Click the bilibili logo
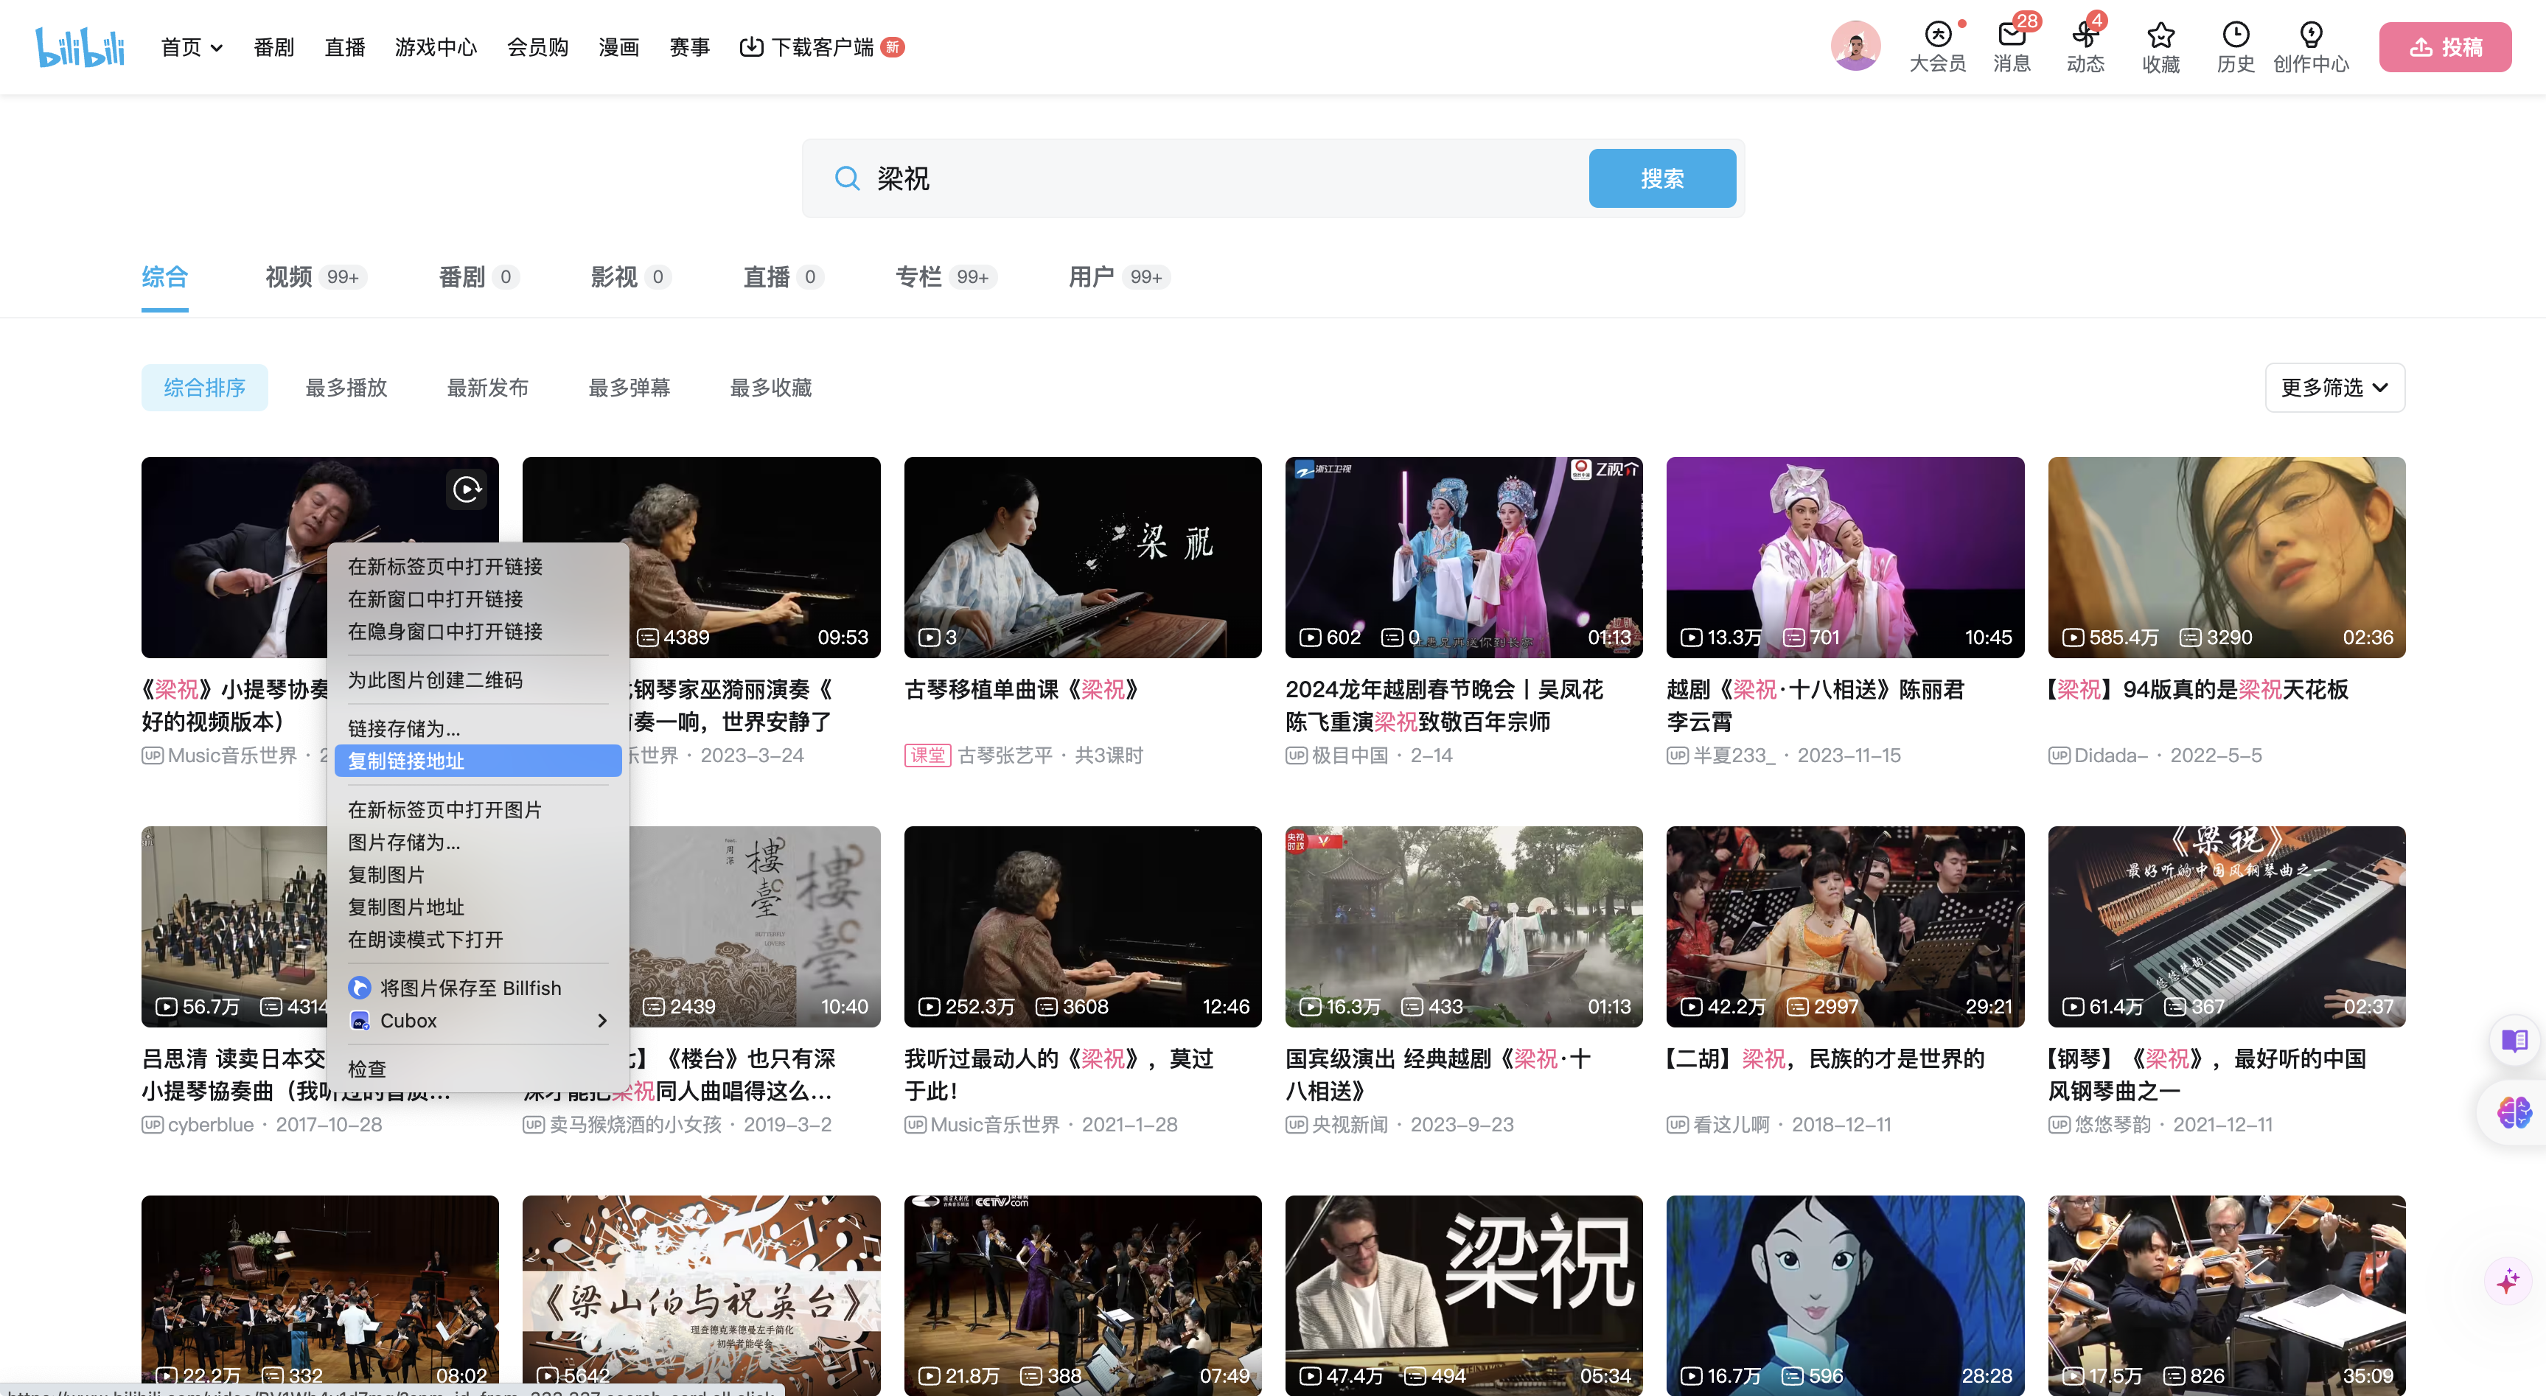This screenshot has height=1396, width=2546. (x=80, y=46)
